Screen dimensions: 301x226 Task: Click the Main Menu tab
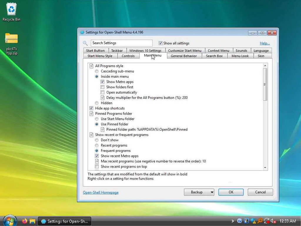pyautogui.click(x=153, y=56)
